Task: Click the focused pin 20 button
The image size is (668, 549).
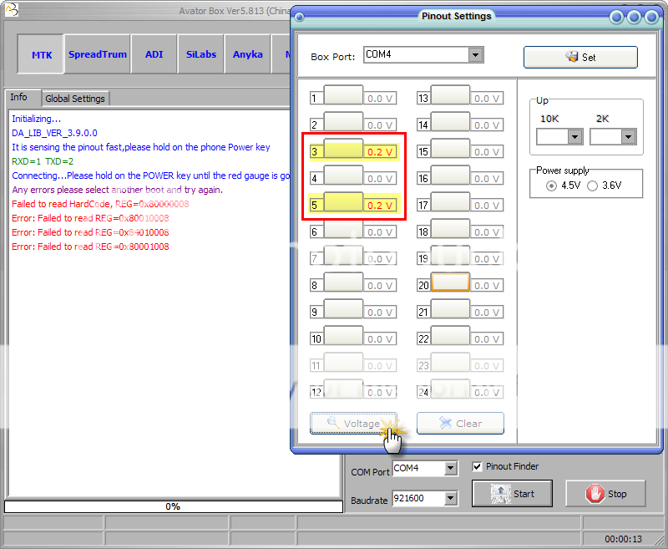Action: click(450, 282)
